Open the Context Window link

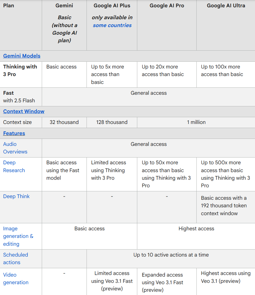[x=24, y=111]
